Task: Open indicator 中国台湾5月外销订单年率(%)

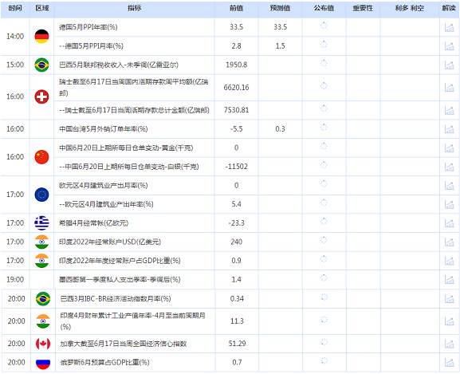Action: (104, 129)
